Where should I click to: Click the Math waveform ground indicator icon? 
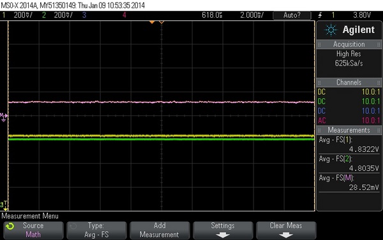click(x=3, y=117)
